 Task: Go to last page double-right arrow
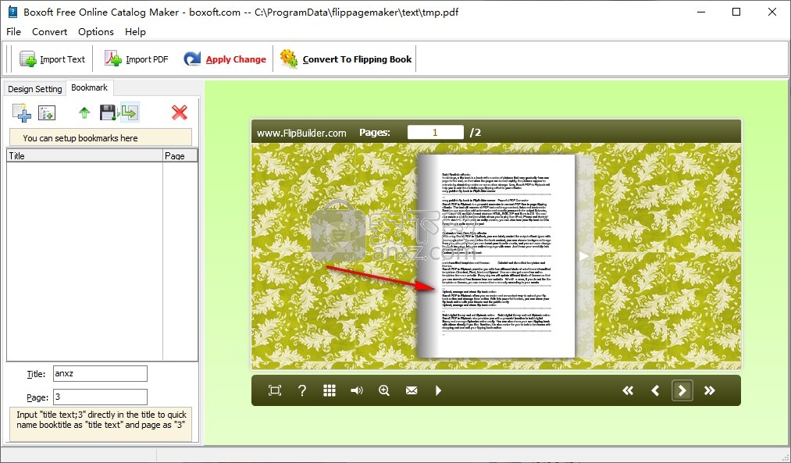point(710,390)
